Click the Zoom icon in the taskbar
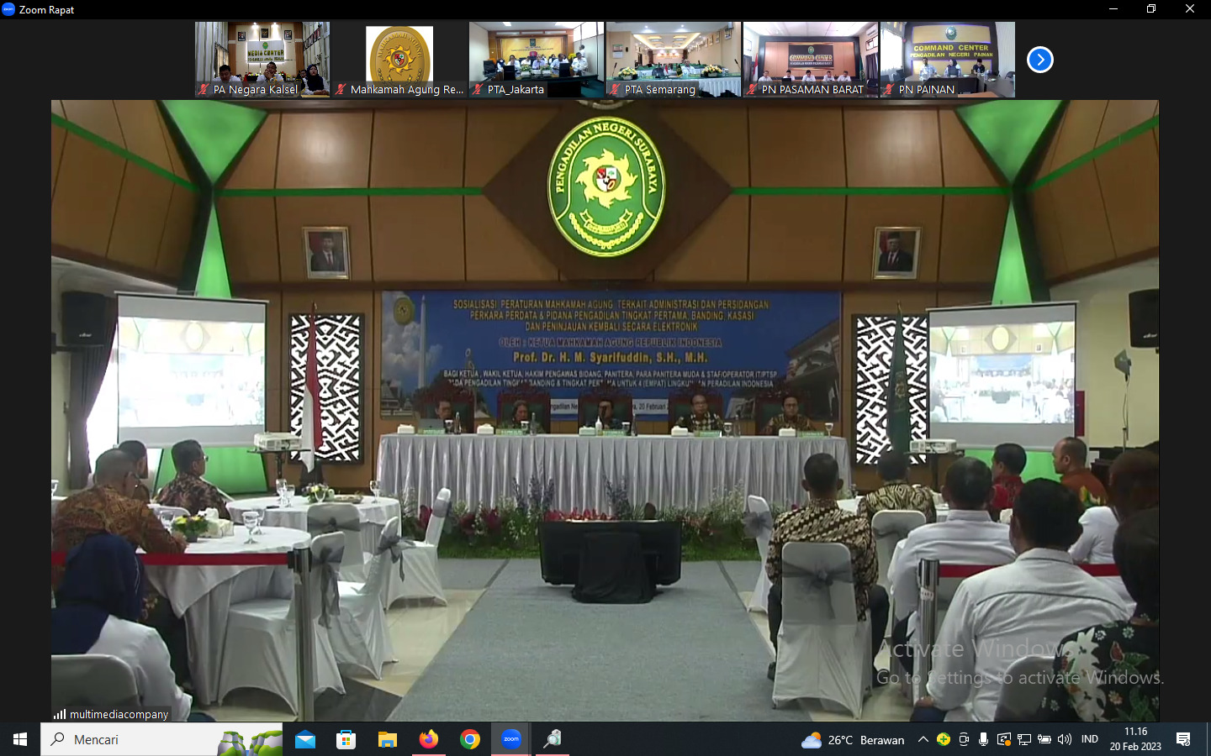Screen dimensions: 1211x756 [511, 739]
